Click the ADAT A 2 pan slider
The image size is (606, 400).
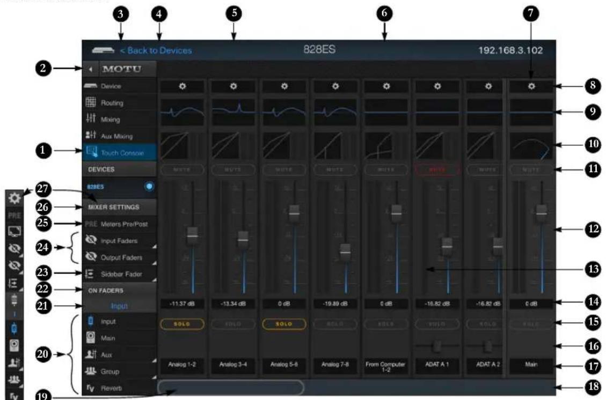pos(488,346)
